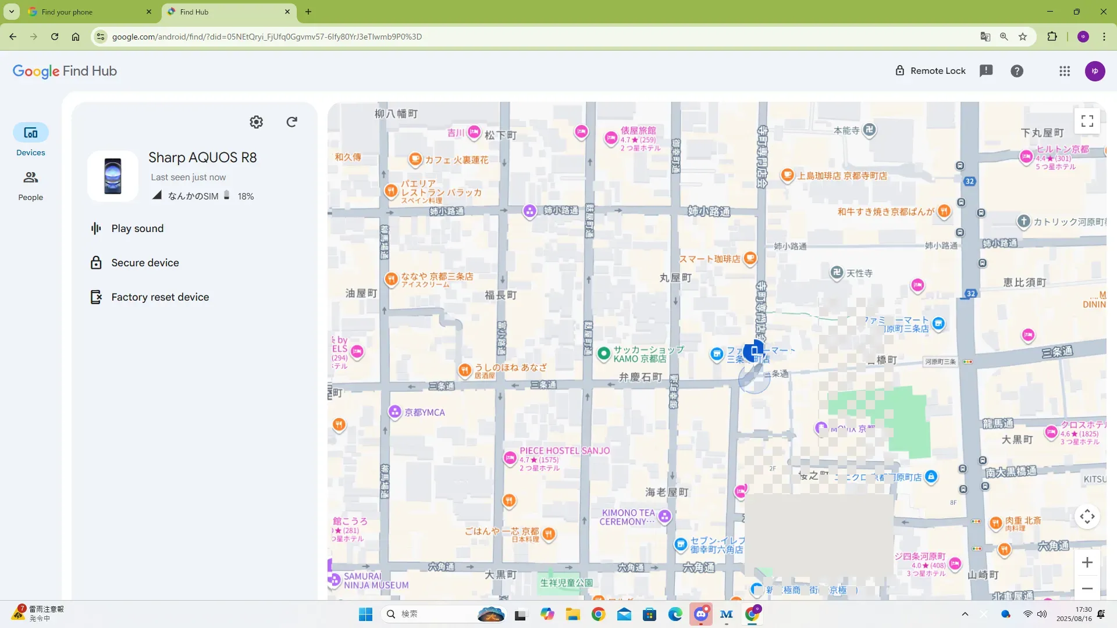The width and height of the screenshot is (1117, 628).
Task: Choose Factory reset device
Action: click(160, 297)
